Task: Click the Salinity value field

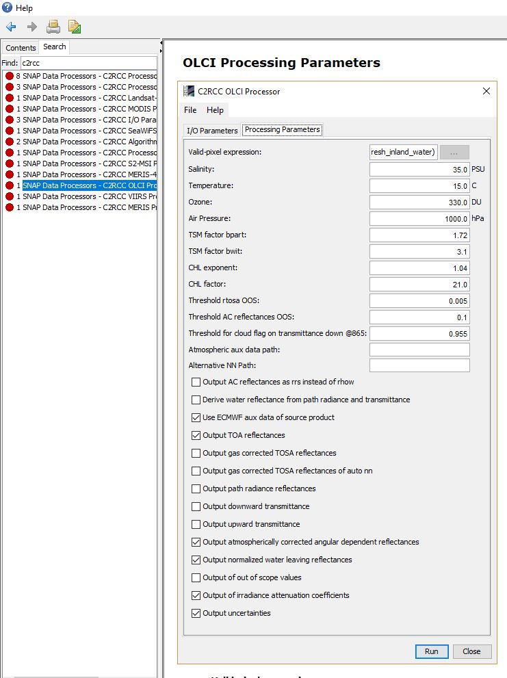Action: [x=419, y=169]
